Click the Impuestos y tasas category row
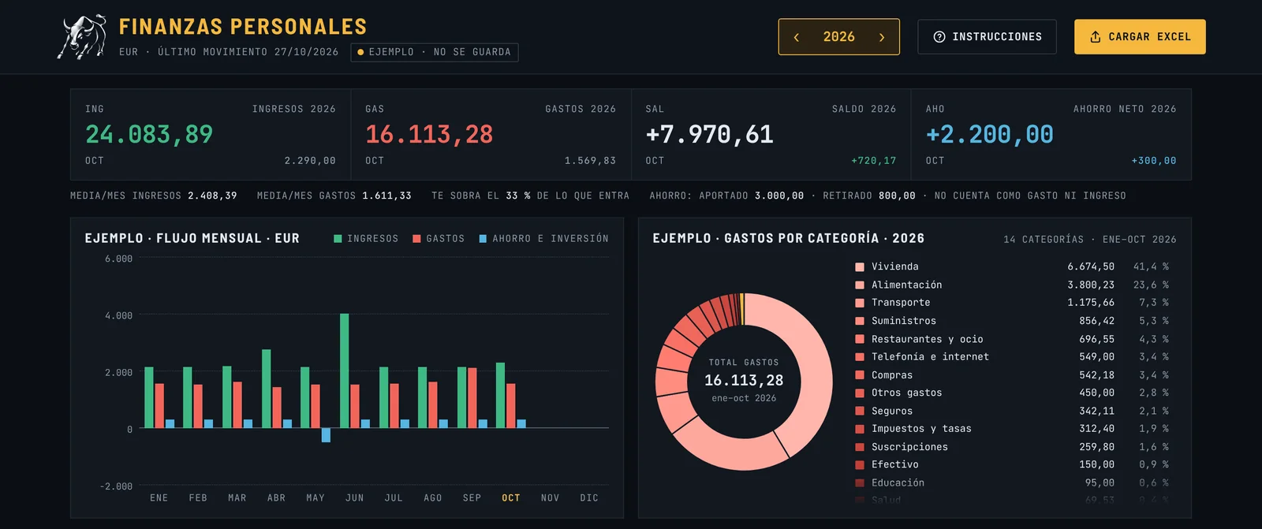The height and width of the screenshot is (529, 1262). 1012,429
